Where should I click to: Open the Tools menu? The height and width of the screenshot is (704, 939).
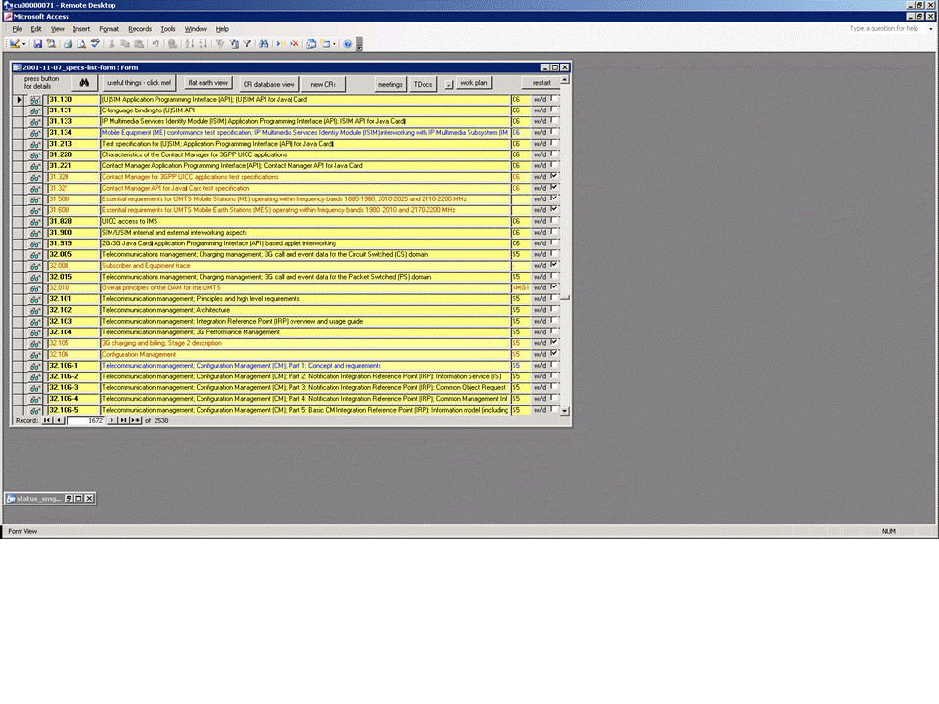click(168, 29)
